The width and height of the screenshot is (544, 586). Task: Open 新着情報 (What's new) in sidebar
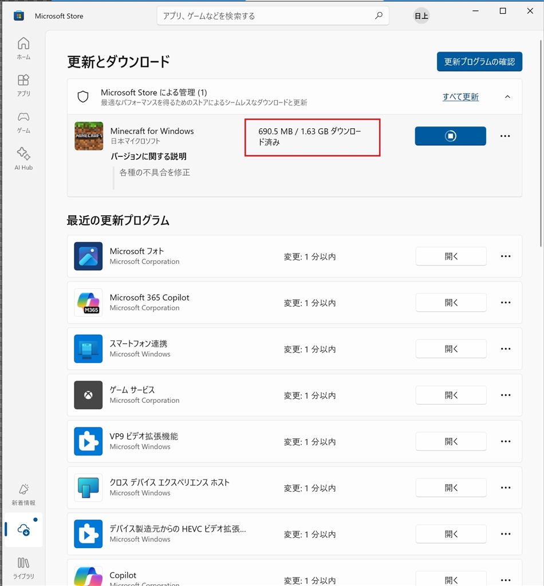(23, 494)
